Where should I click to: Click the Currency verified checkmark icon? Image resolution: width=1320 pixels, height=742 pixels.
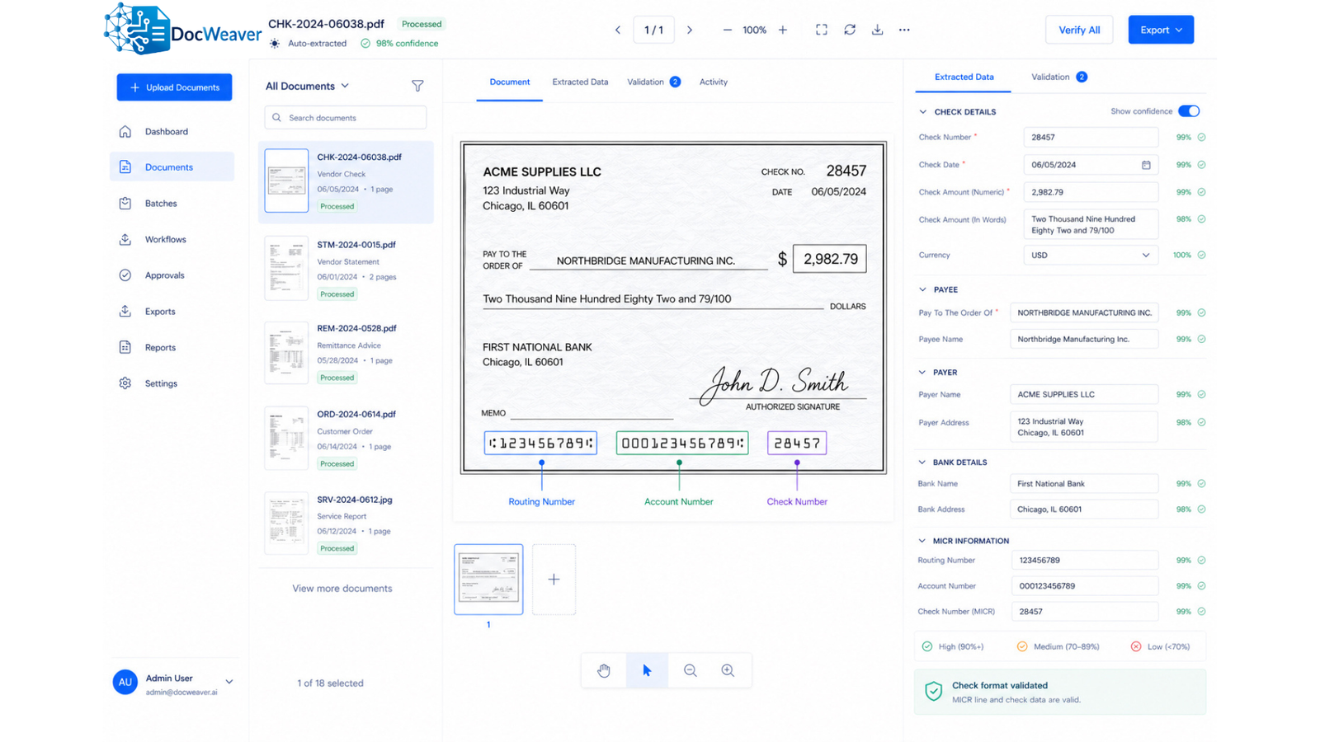tap(1201, 255)
